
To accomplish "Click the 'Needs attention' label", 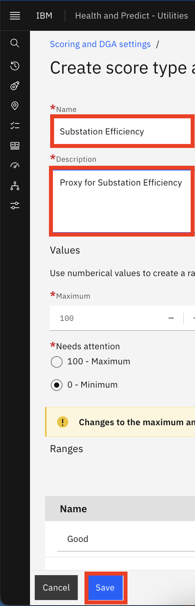I will coord(88,347).
